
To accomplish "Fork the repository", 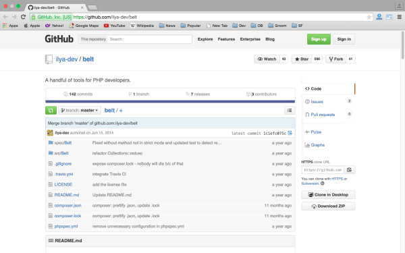I will (335, 59).
